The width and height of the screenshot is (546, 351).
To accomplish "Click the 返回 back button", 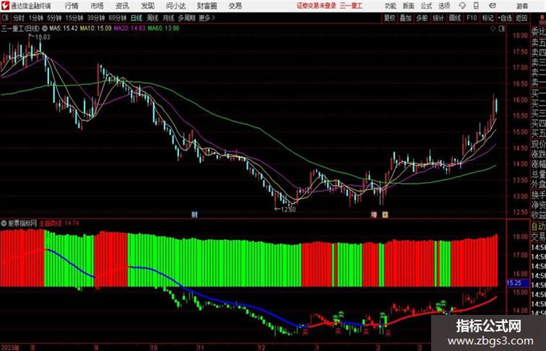I will tap(521, 18).
